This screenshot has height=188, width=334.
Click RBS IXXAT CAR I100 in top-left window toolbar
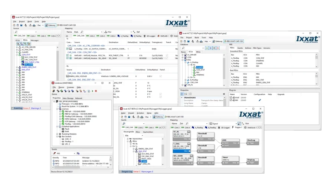click(x=66, y=25)
